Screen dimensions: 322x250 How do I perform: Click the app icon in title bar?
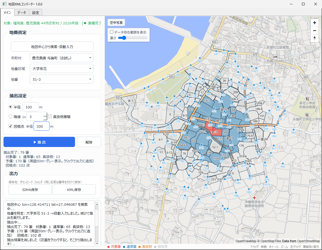[4, 4]
